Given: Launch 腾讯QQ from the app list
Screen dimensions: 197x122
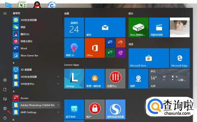Looking at the screenshot, I should (36, 34).
